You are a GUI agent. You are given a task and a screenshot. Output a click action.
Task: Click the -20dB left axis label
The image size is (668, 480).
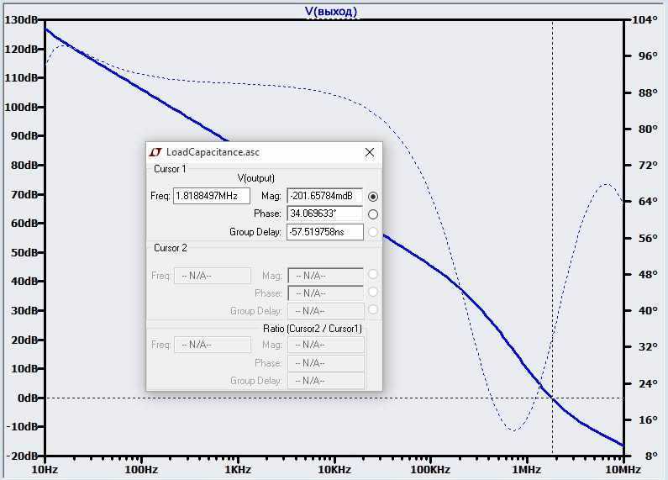pos(20,456)
